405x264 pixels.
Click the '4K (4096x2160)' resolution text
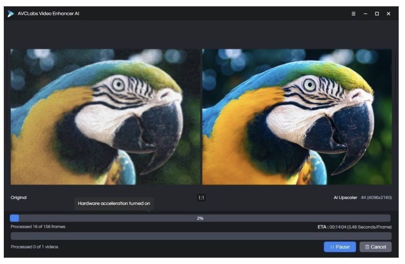(376, 198)
